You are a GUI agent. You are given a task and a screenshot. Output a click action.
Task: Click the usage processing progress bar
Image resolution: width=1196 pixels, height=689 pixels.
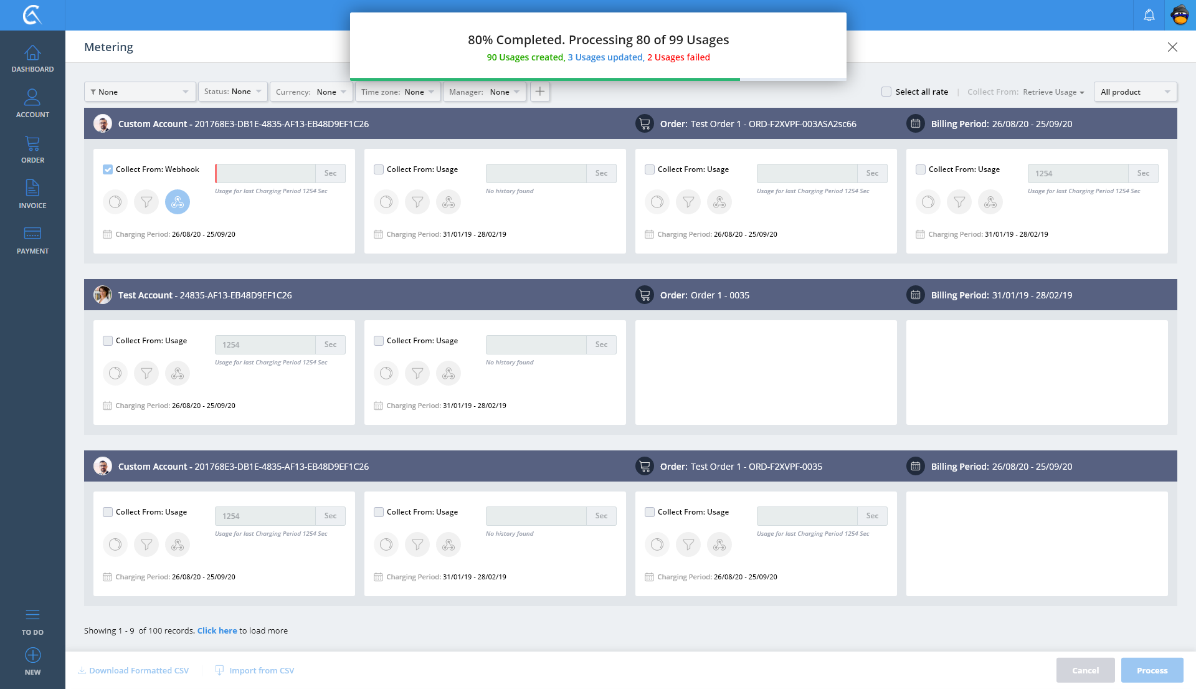pyautogui.click(x=597, y=79)
